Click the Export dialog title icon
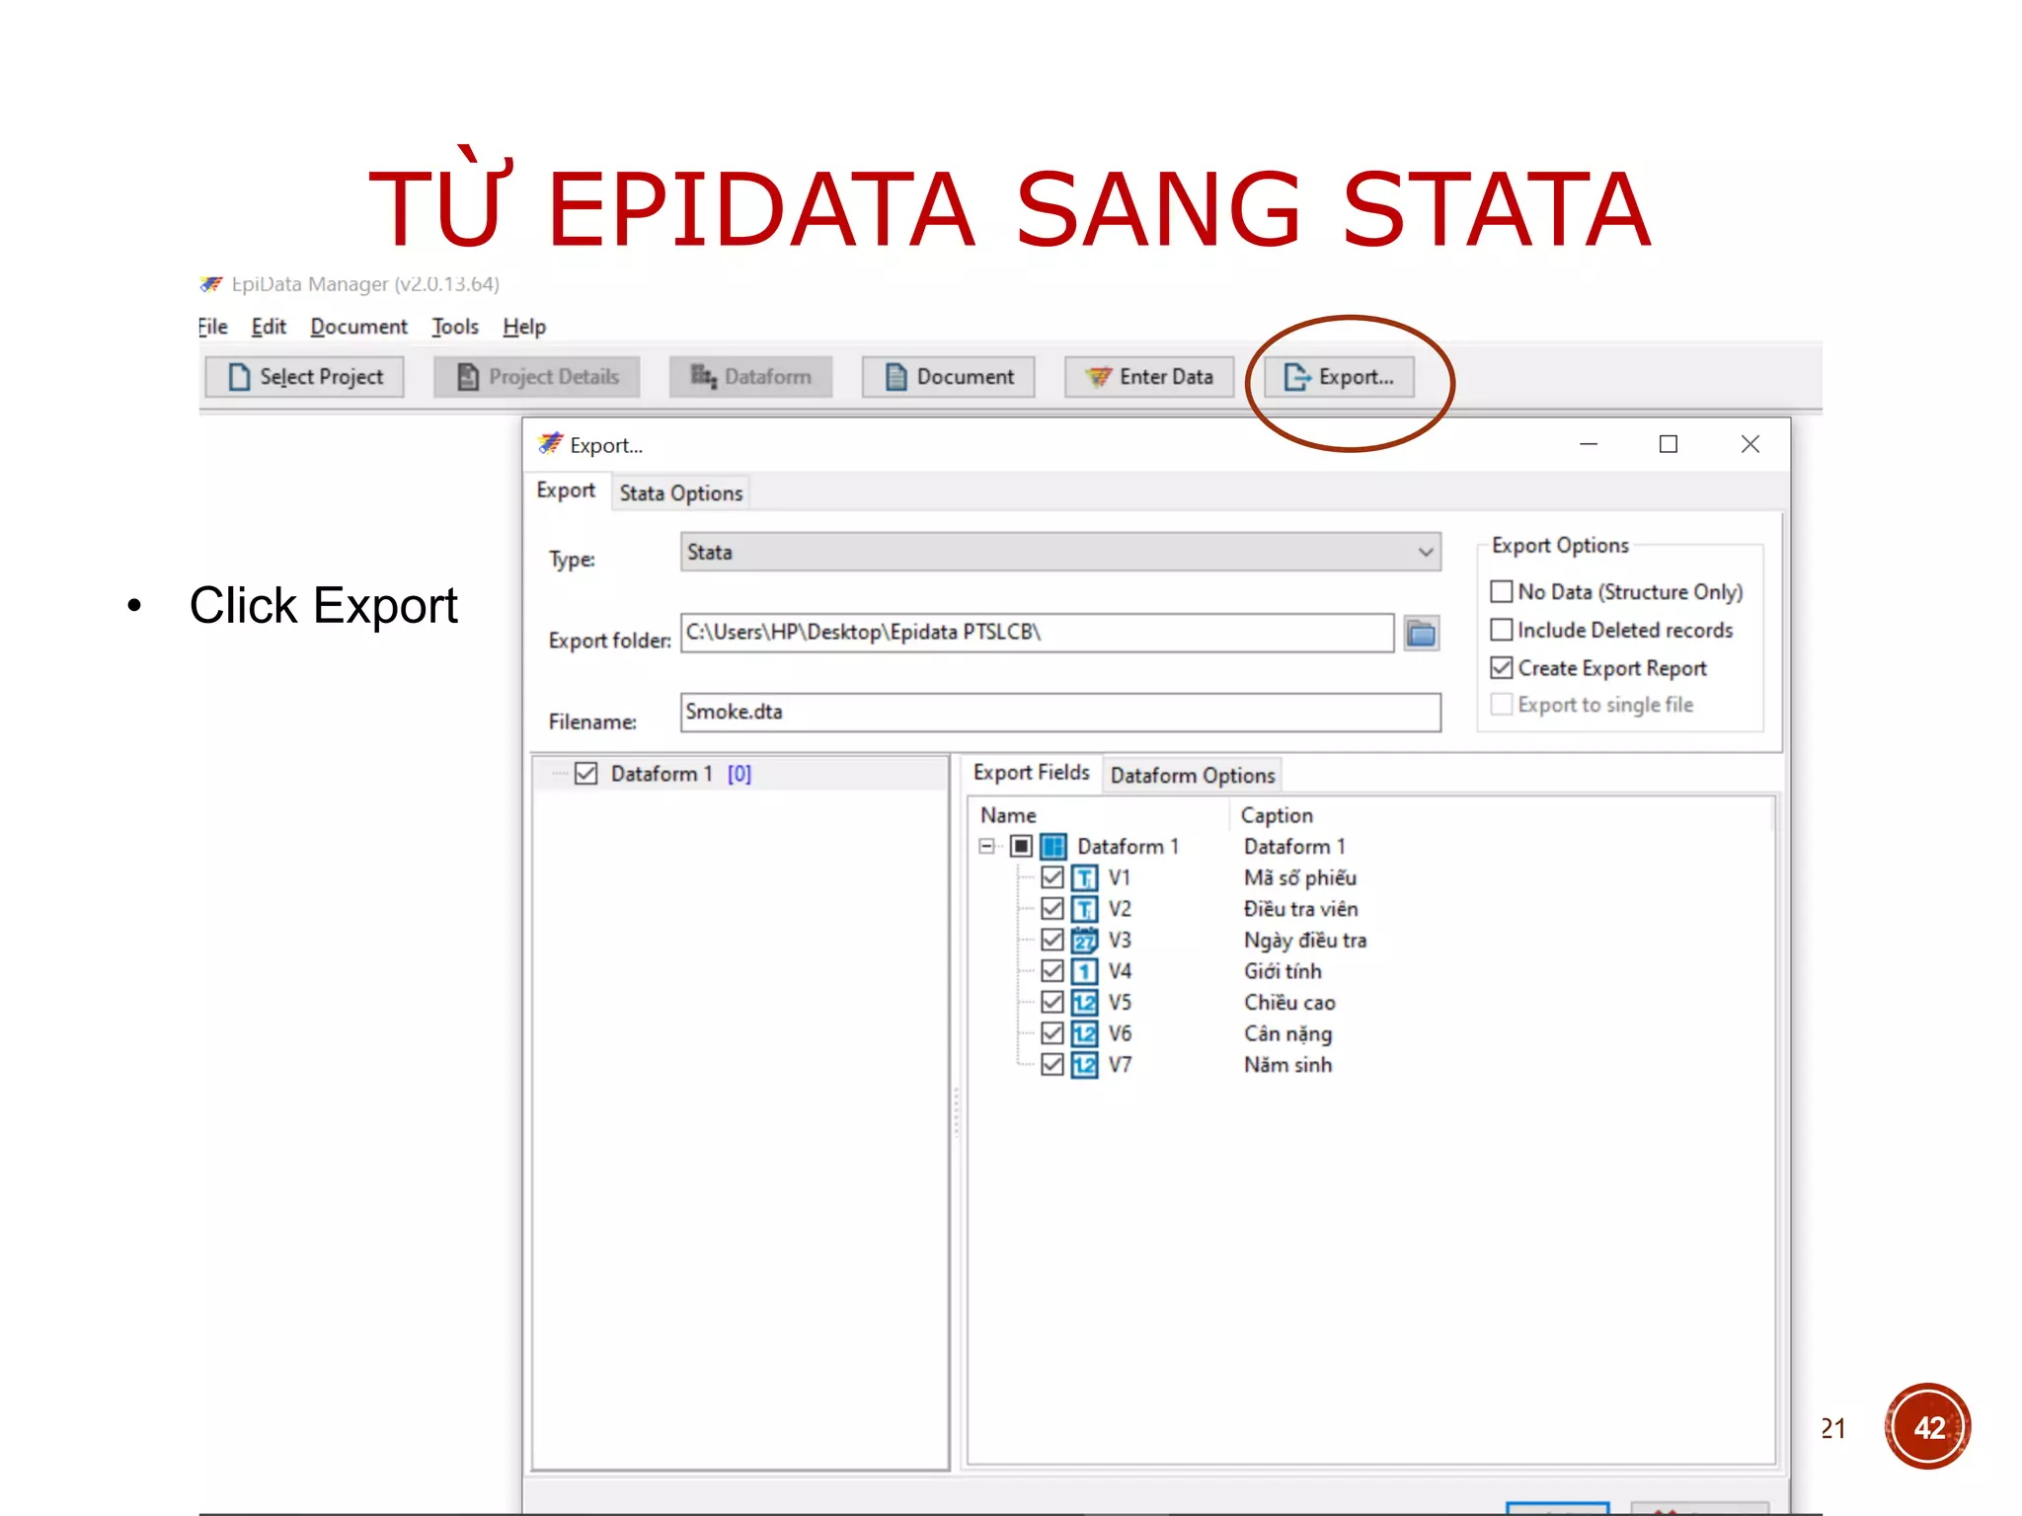 tap(550, 444)
